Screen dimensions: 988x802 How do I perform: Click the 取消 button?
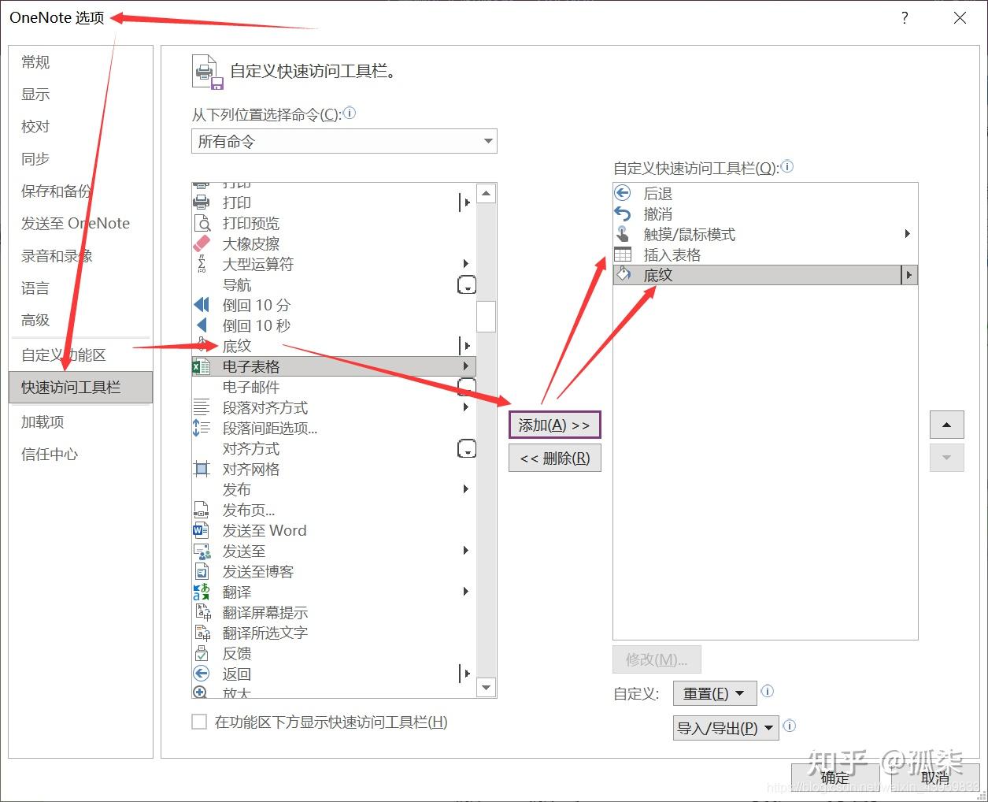click(x=935, y=778)
